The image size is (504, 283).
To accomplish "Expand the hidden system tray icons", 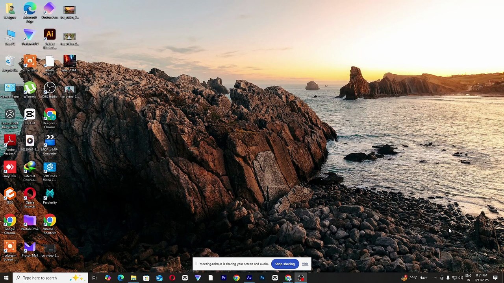I will pos(435,278).
